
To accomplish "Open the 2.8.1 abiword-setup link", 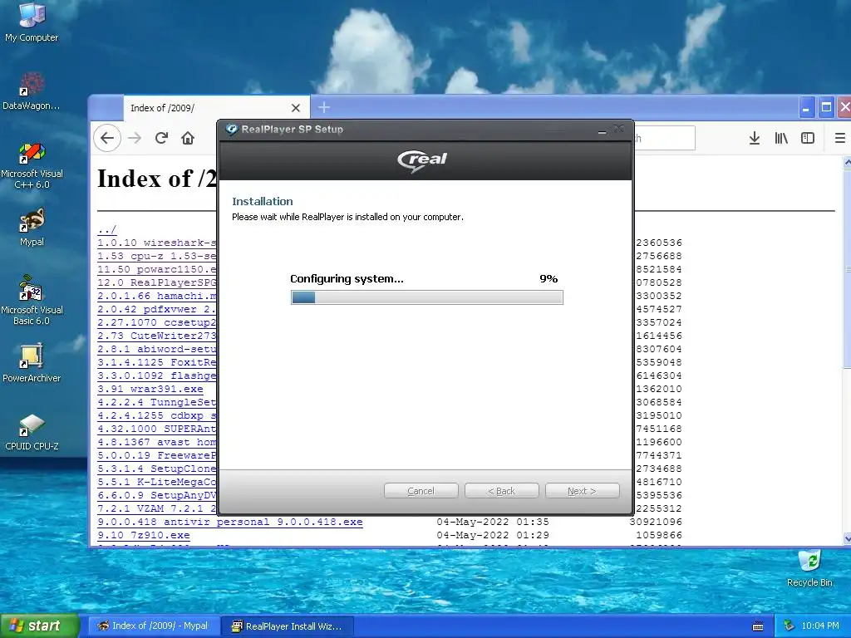I will (x=157, y=349).
